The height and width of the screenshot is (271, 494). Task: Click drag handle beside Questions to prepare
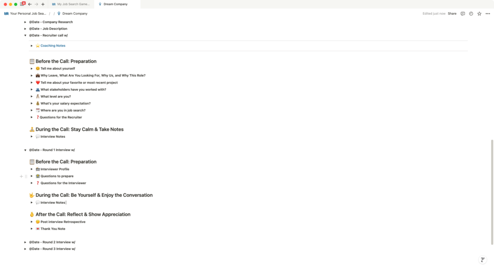click(x=26, y=176)
